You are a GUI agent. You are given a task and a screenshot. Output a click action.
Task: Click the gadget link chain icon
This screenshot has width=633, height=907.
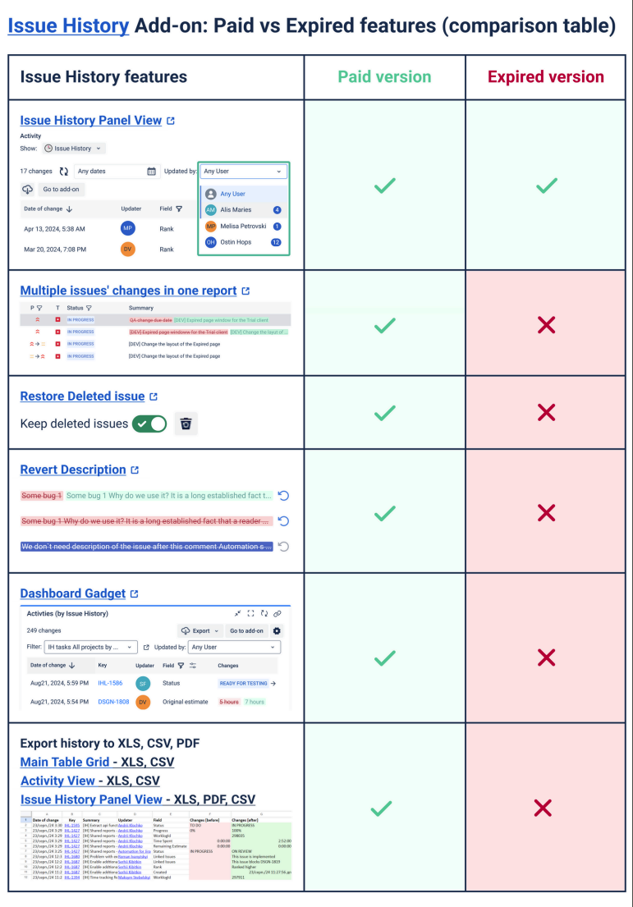[x=278, y=613]
